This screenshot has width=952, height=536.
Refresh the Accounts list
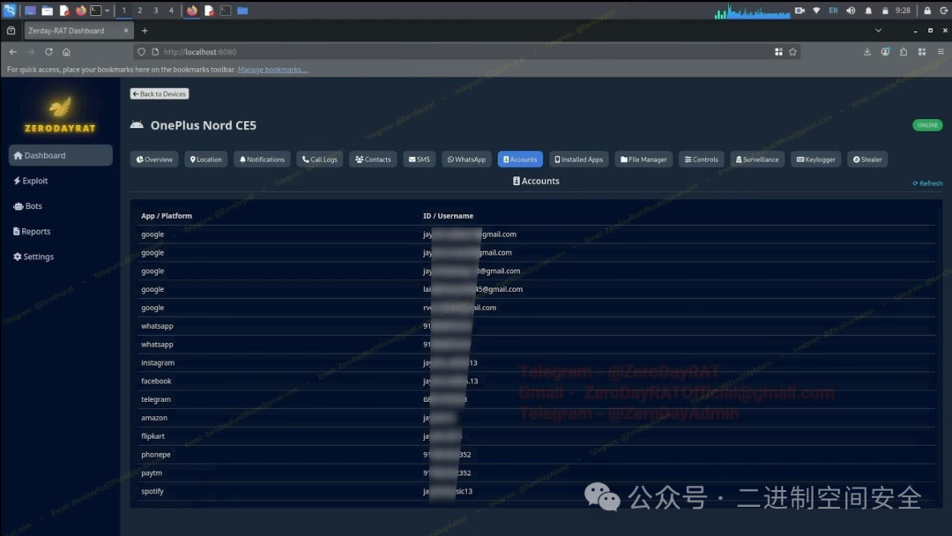tap(926, 182)
